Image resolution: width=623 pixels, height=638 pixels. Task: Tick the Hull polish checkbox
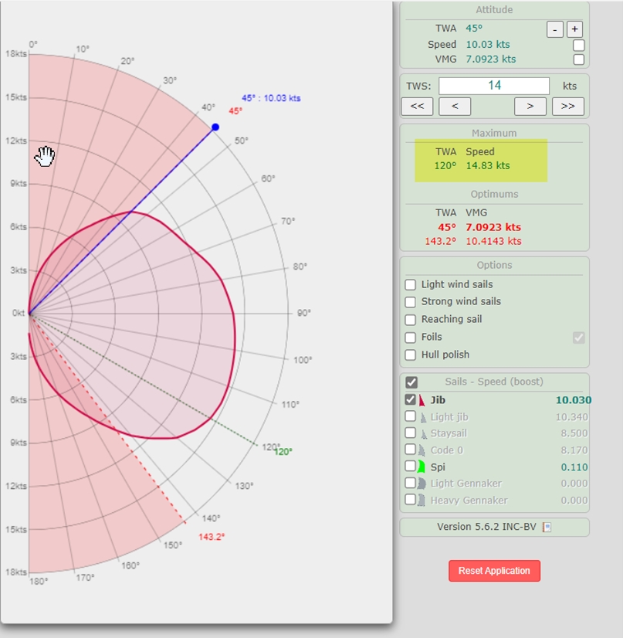tap(411, 355)
